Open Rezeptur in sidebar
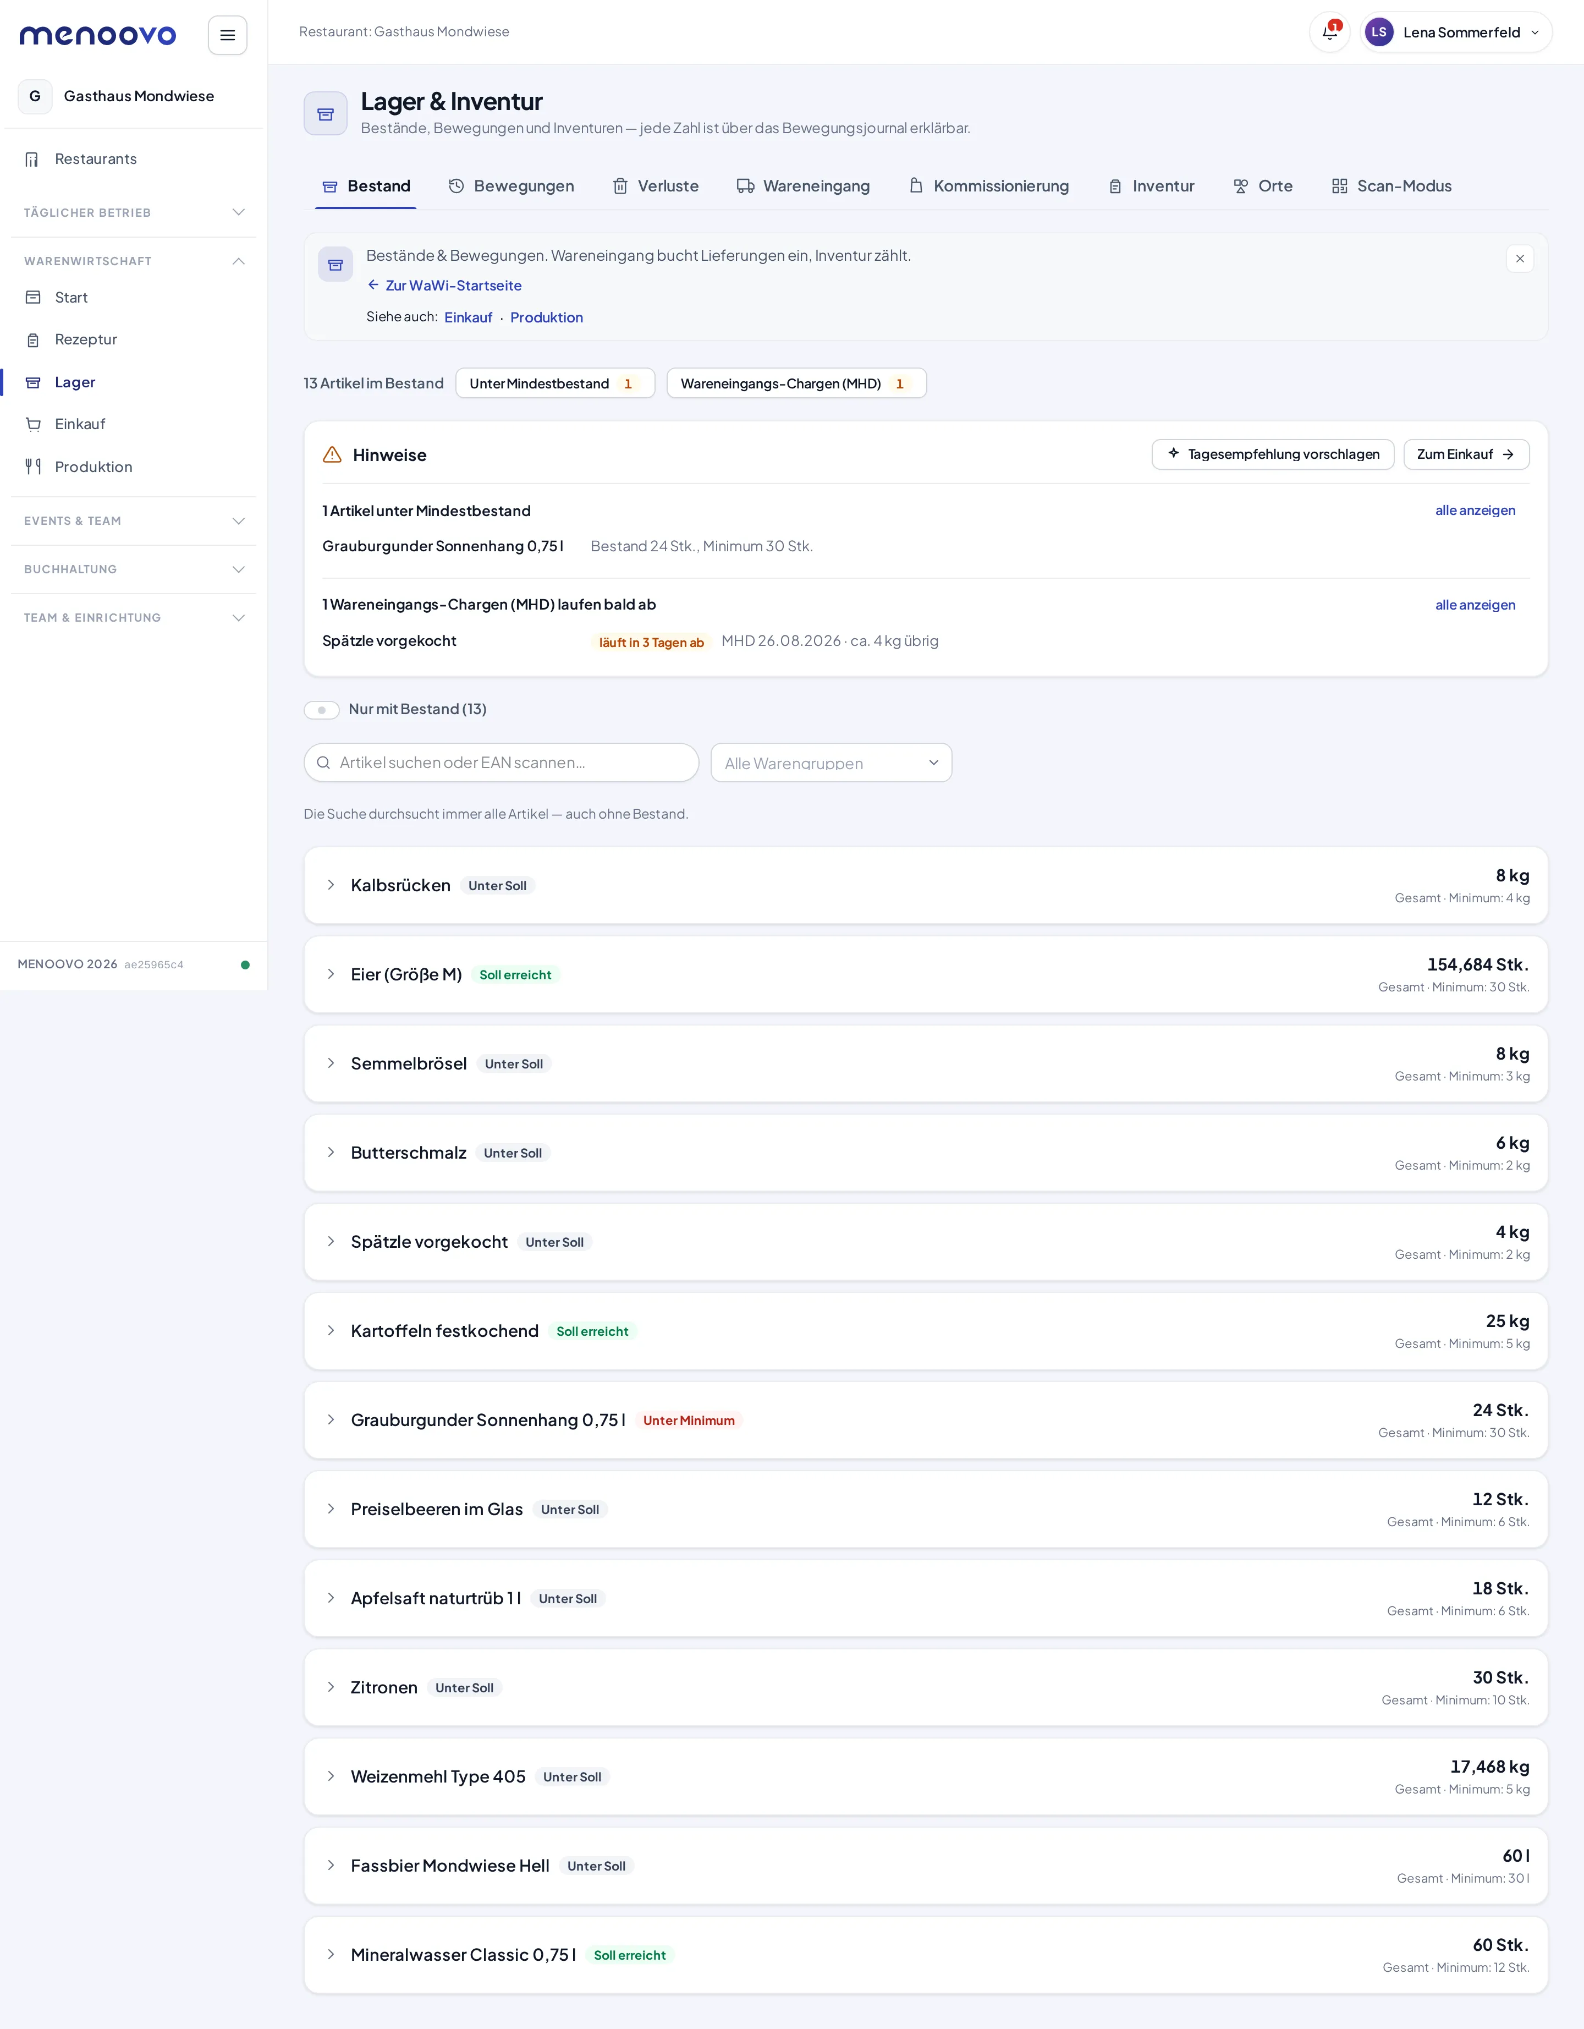The image size is (1584, 2029). (x=134, y=339)
